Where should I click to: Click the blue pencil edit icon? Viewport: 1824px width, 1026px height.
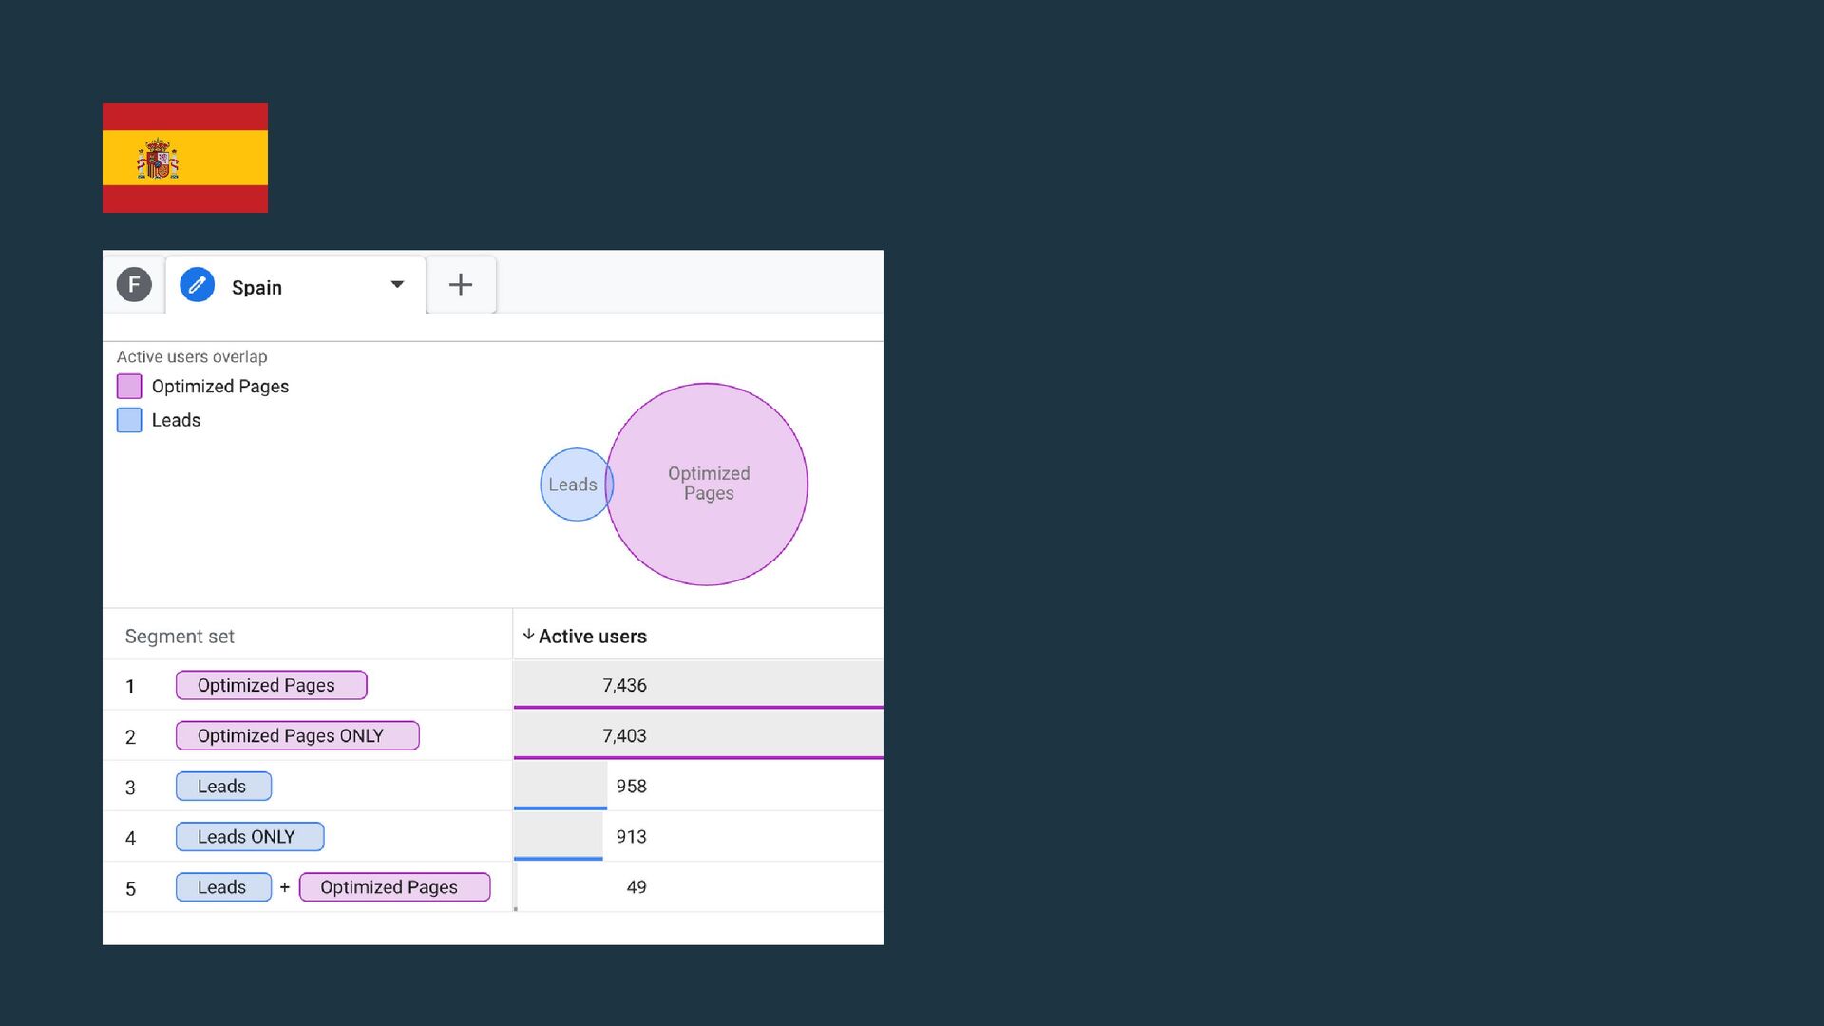pyautogui.click(x=197, y=285)
